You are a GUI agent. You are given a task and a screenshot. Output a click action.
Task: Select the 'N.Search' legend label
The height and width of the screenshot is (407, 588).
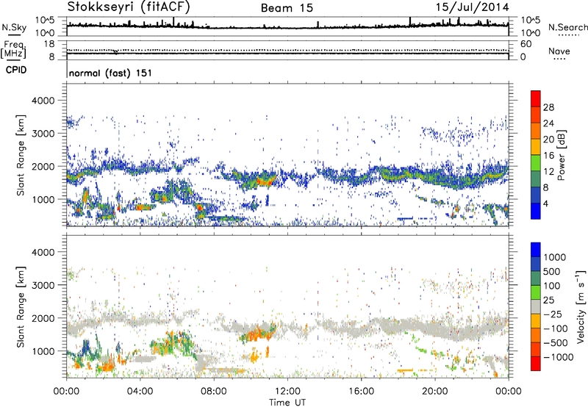click(x=567, y=27)
